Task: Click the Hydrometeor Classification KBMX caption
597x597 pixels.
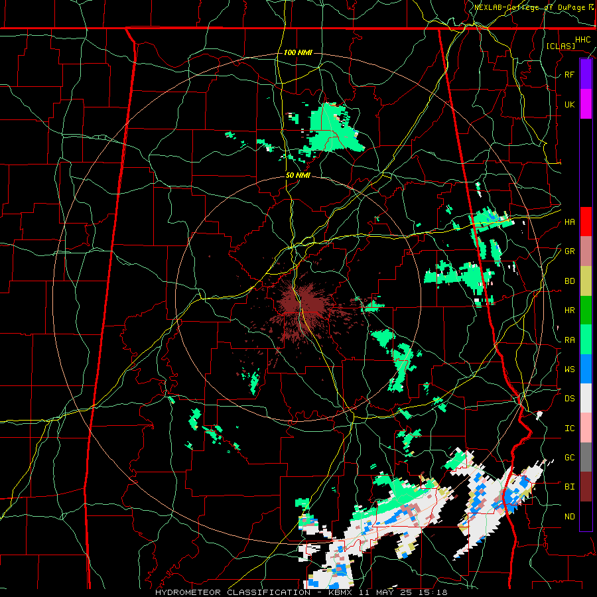Action: pos(302,592)
